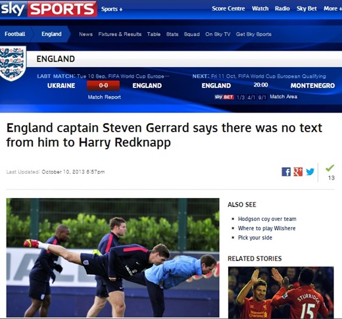342x319 pixels.
Task: Go to Football breadcrumb section
Action: 15,34
